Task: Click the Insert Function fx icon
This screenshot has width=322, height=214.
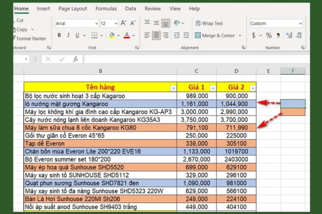Action: 76,59
